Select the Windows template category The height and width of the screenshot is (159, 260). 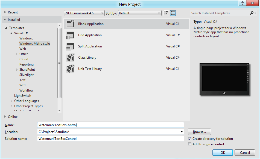pos(26,38)
